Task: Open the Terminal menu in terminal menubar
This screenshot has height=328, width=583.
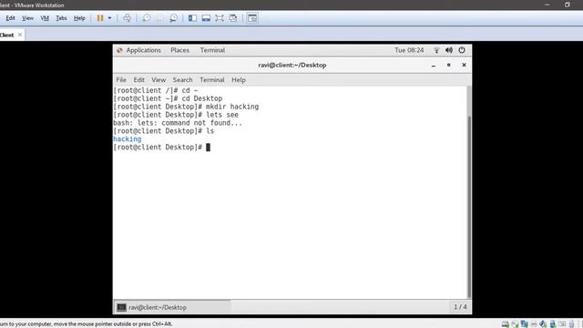Action: [212, 80]
